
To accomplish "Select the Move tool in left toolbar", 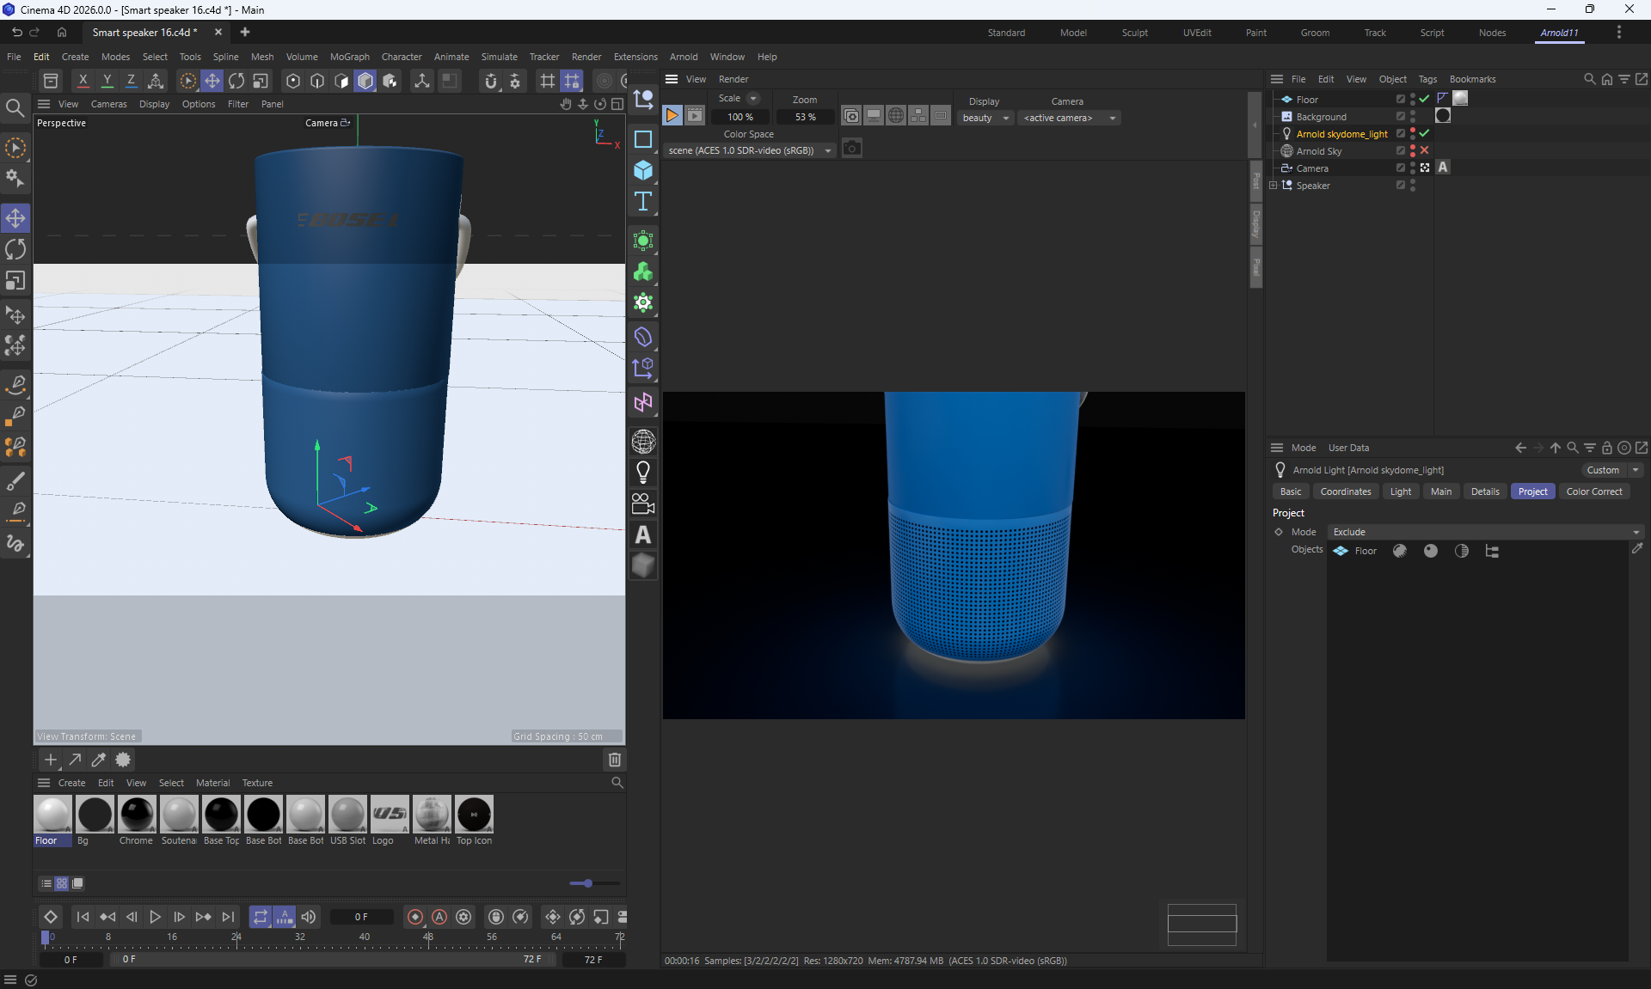I will 15,218.
